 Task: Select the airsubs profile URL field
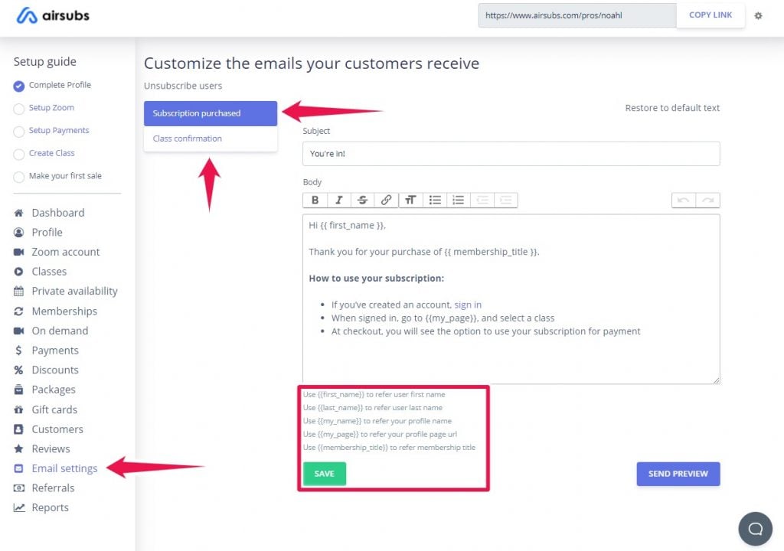(x=577, y=15)
